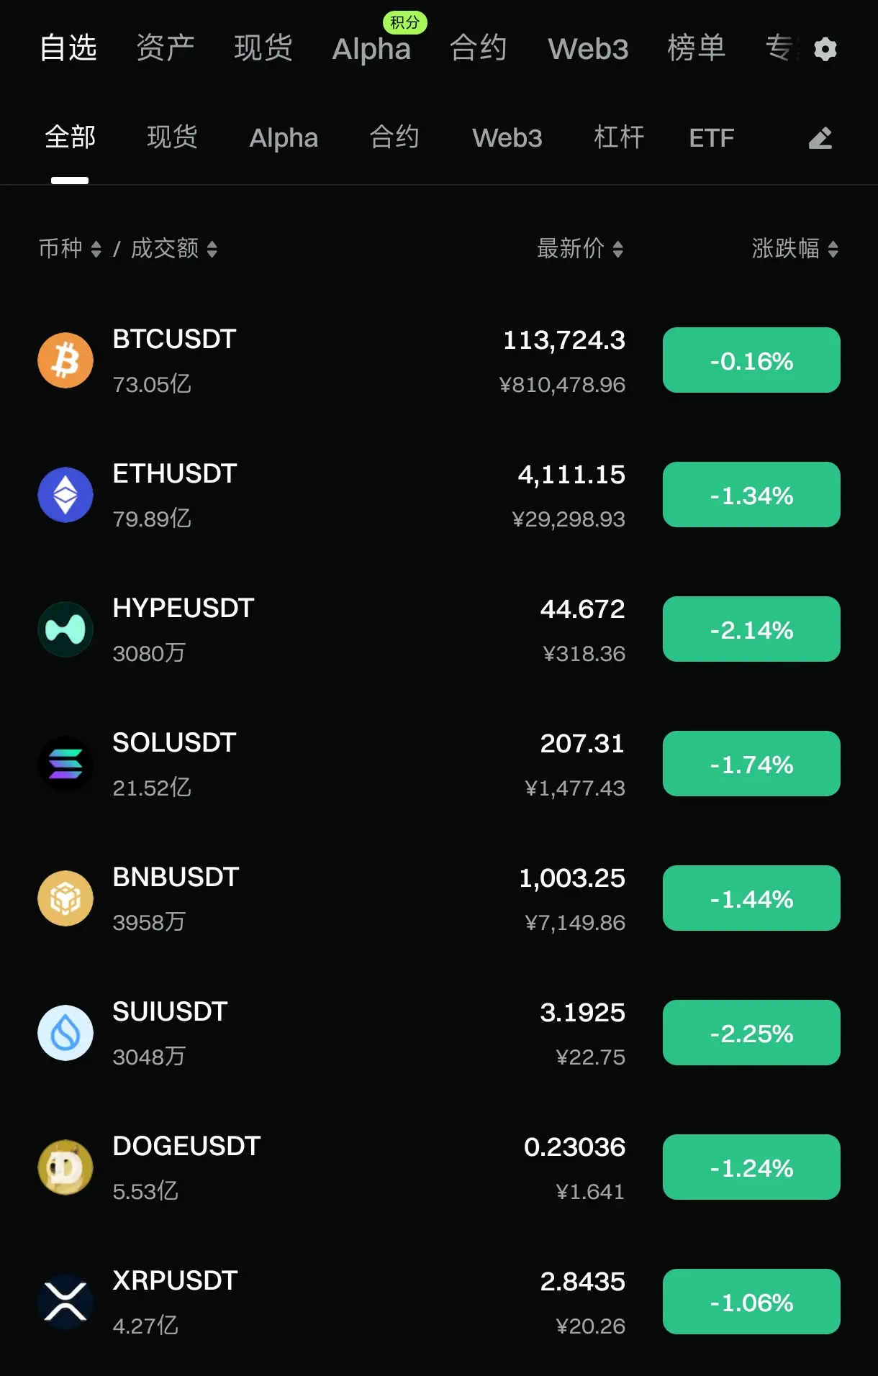Toggle ETHUSDT -1.34% change badge
878x1376 pixels.
(751, 495)
